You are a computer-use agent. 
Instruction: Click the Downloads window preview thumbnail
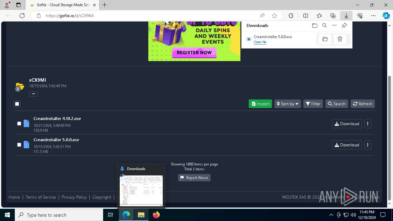click(x=141, y=190)
